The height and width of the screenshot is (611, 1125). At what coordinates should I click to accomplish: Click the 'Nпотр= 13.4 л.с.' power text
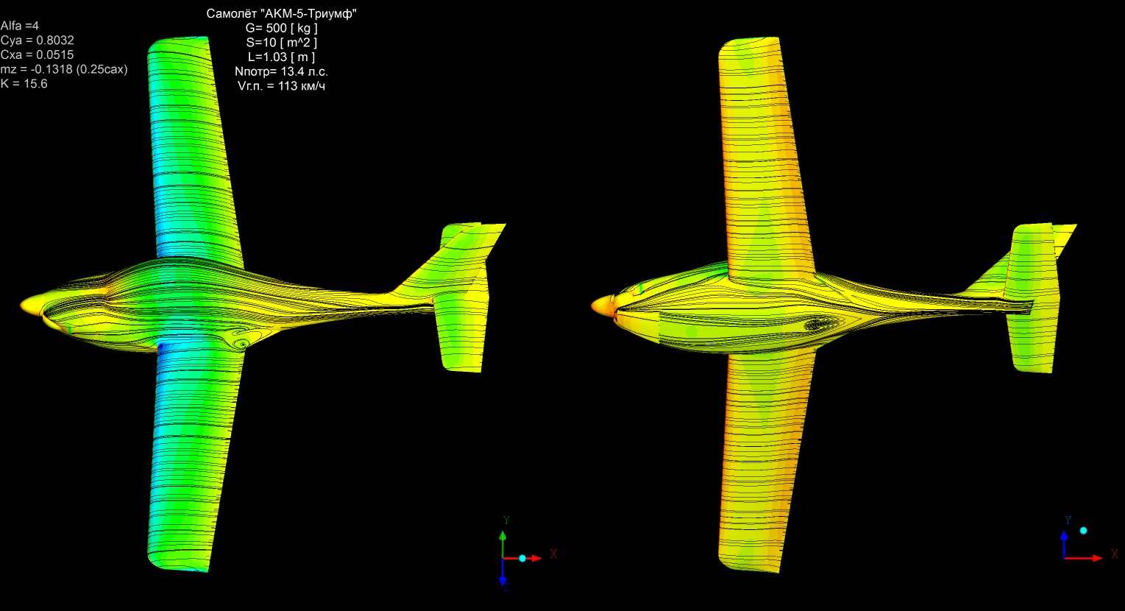click(x=281, y=71)
